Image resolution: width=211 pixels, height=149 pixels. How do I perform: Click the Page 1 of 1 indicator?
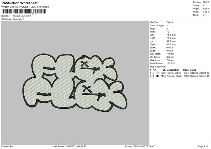204,146
